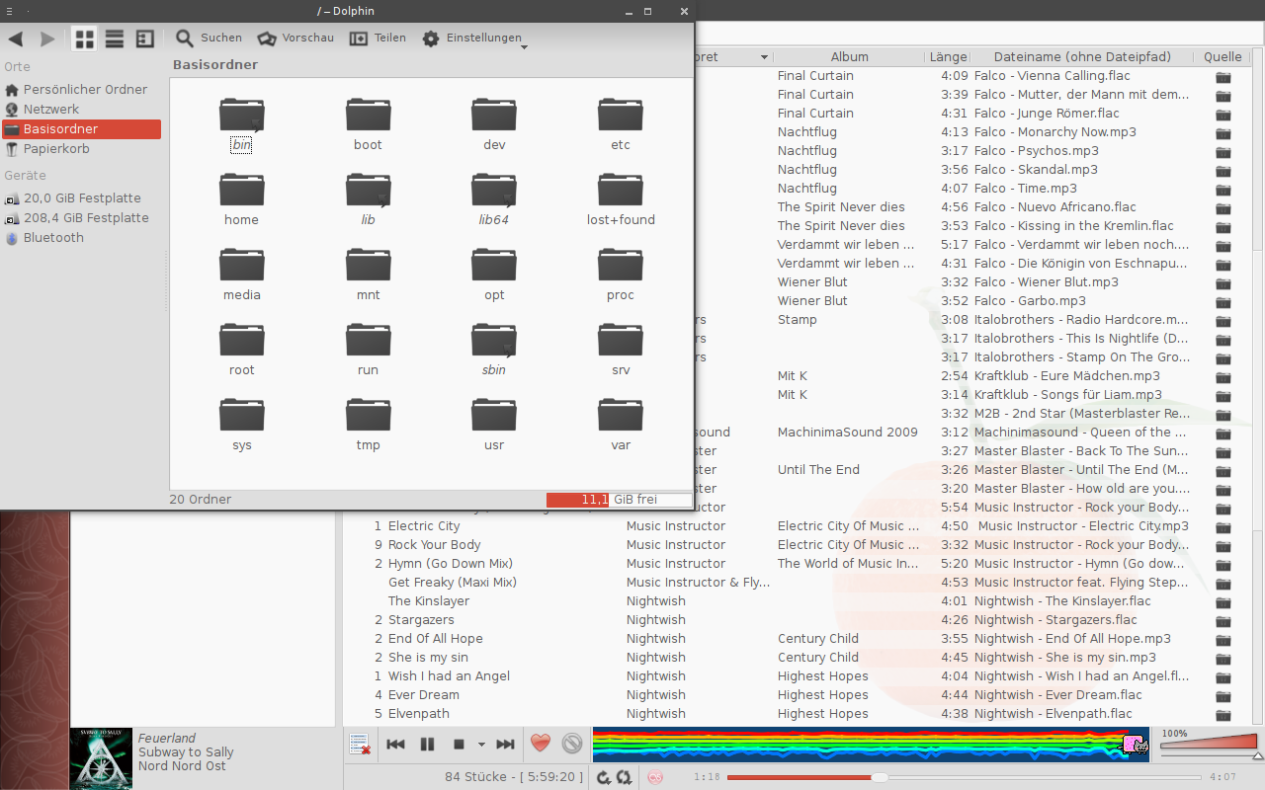Image resolution: width=1265 pixels, height=790 pixels.
Task: Open Papierkorb from the sidebar
Action: [x=81, y=149]
